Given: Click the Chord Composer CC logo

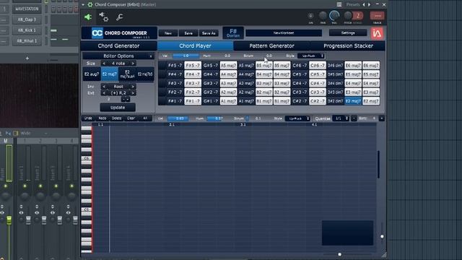Looking at the screenshot, I should pos(97,33).
